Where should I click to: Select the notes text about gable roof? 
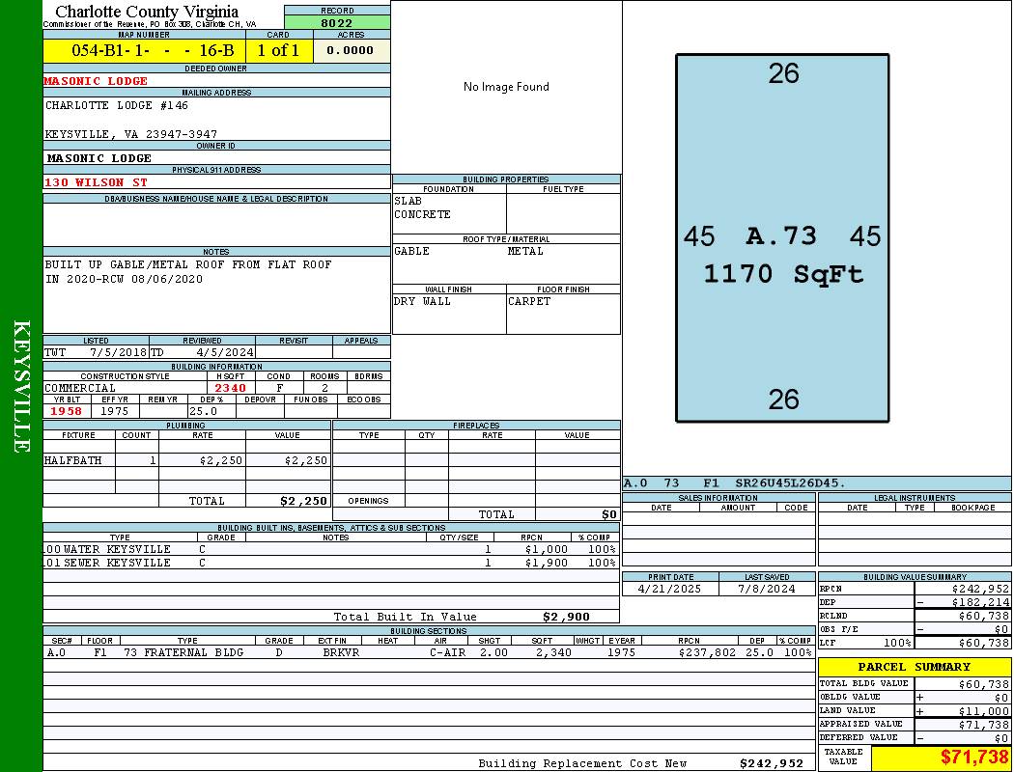(188, 271)
